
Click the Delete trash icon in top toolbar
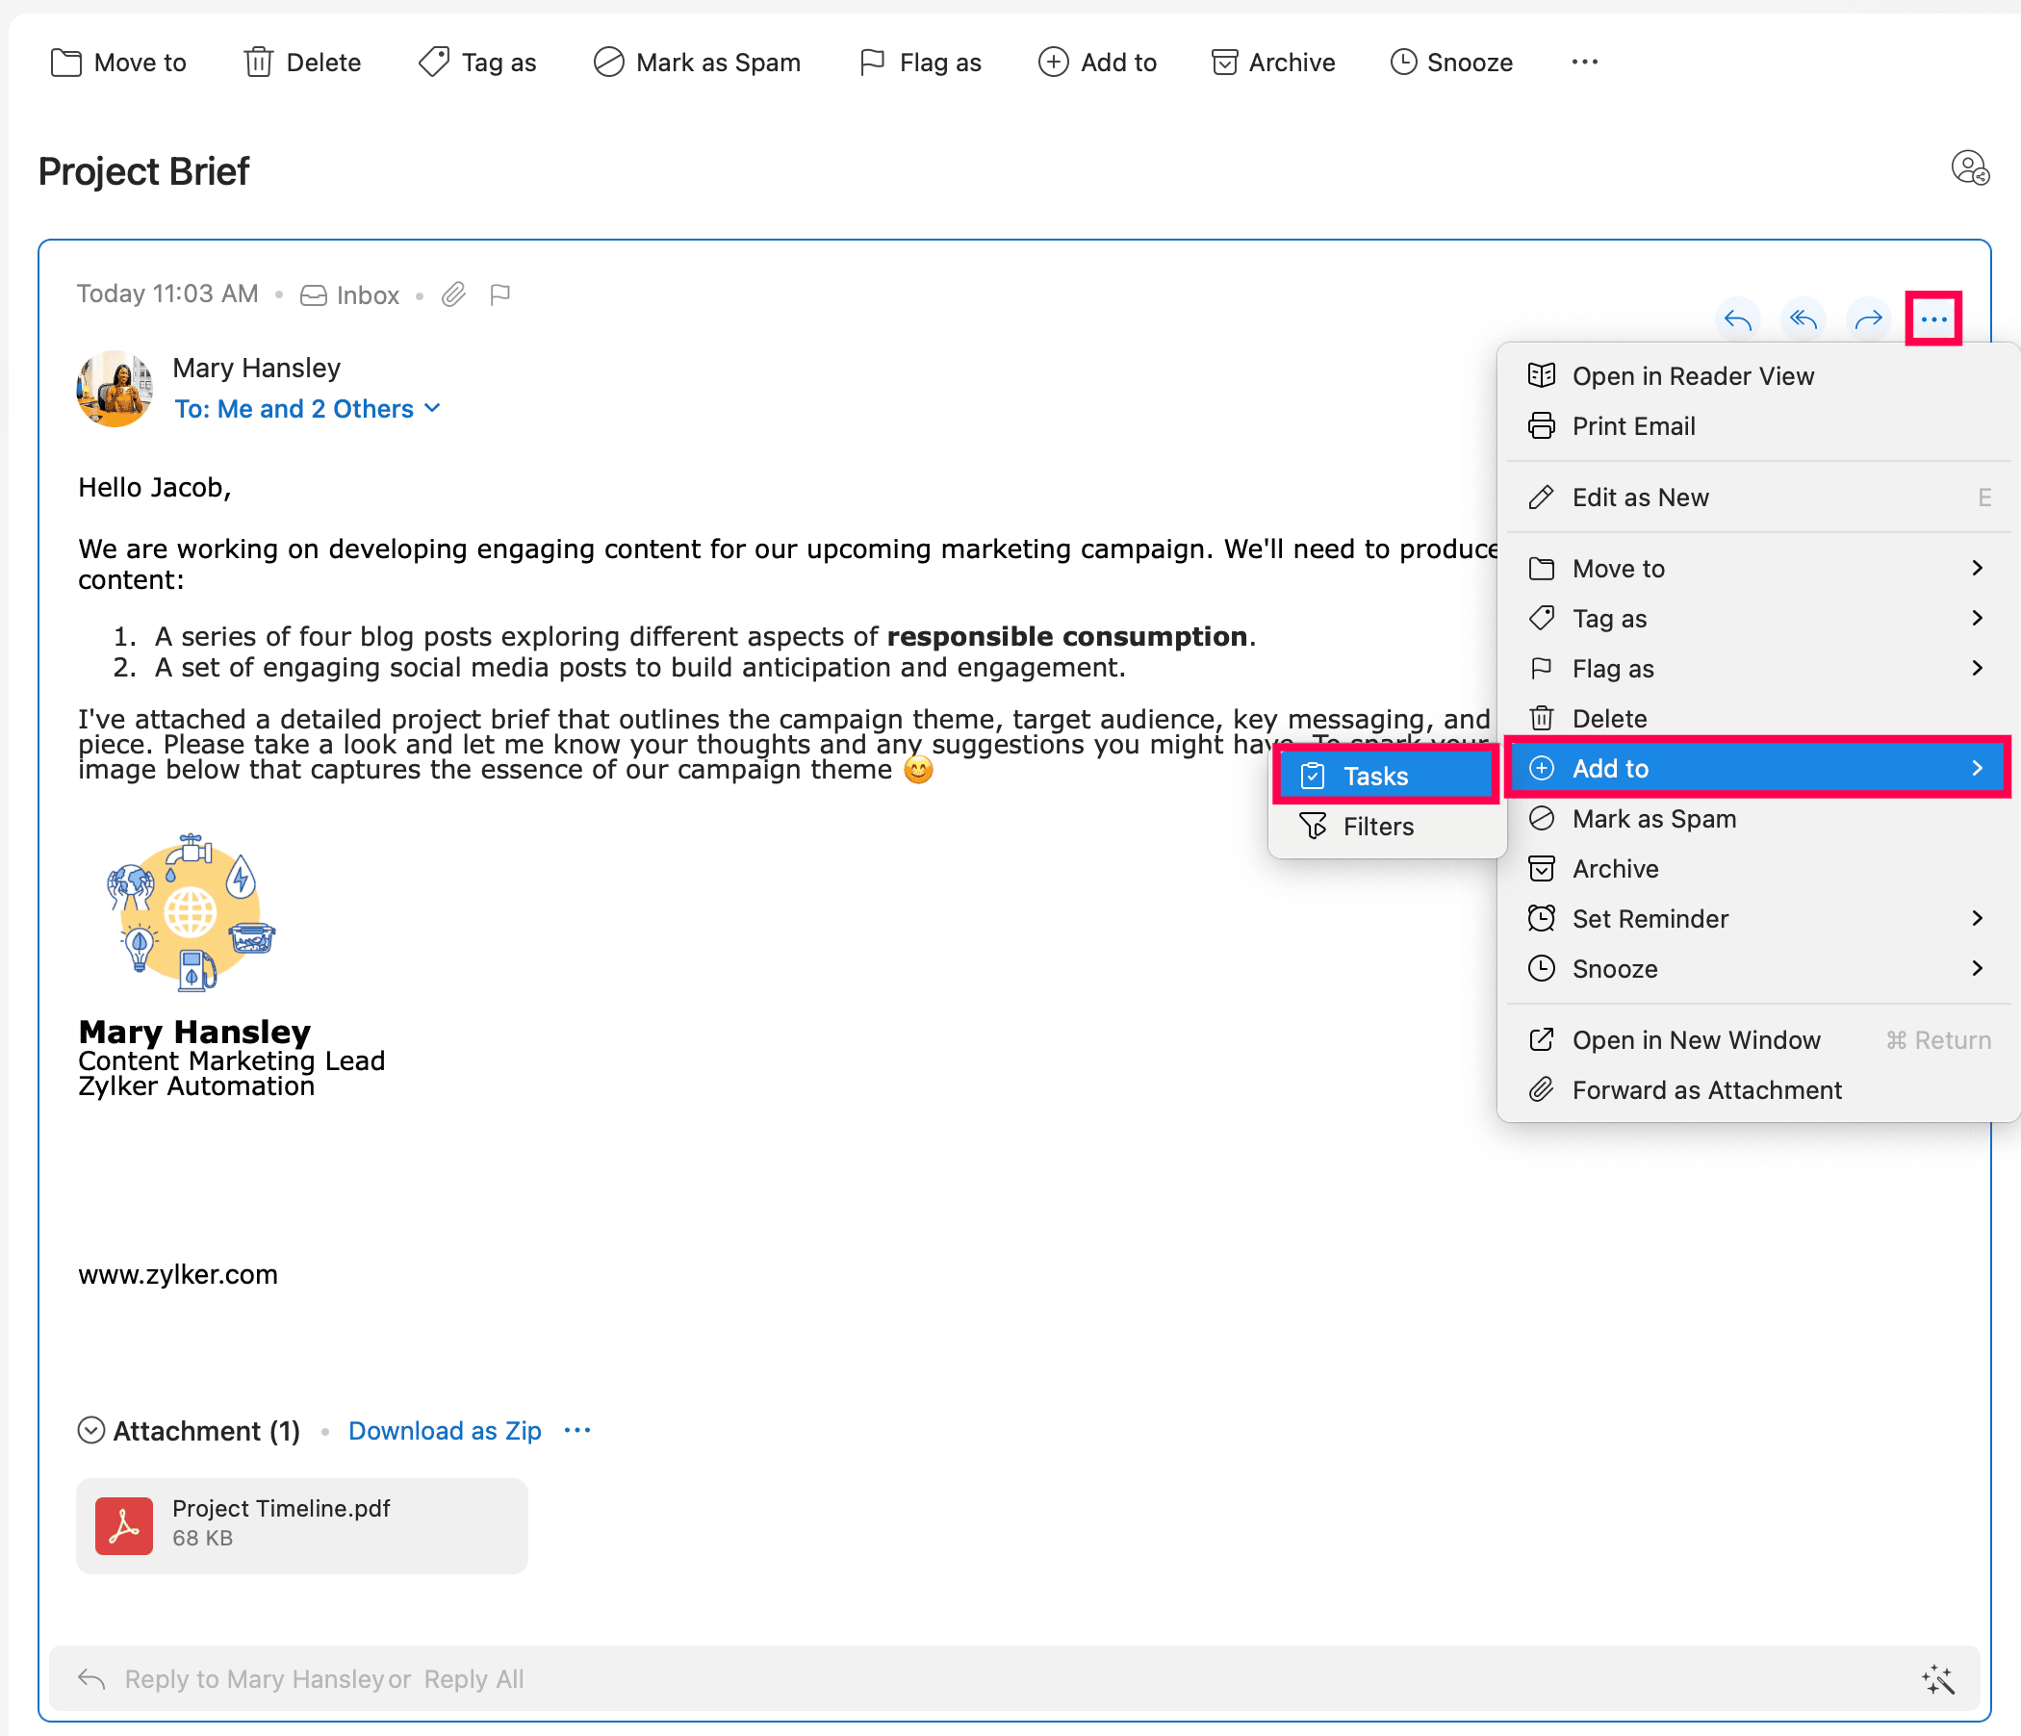click(259, 63)
